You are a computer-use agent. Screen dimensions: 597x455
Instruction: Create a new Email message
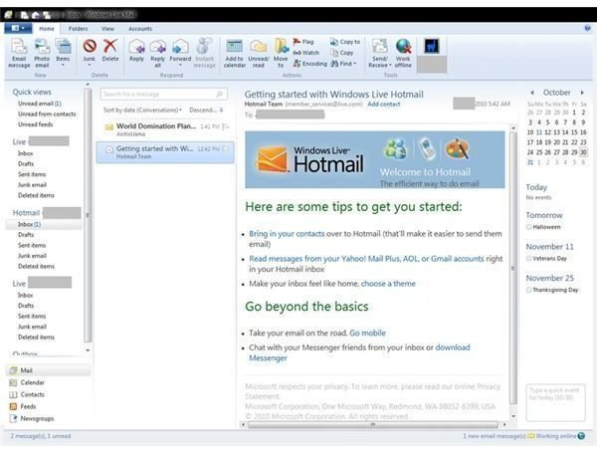point(19,53)
